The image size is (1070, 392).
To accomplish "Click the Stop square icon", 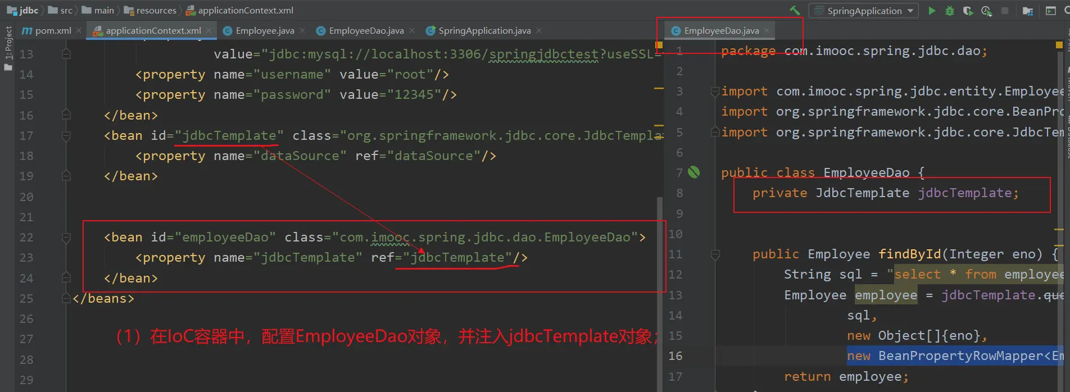I will (1005, 11).
